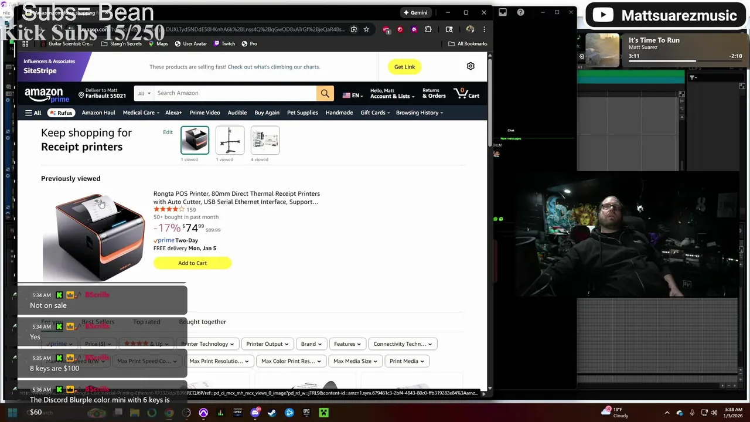Open the Chrome extensions puzzle icon

428,29
